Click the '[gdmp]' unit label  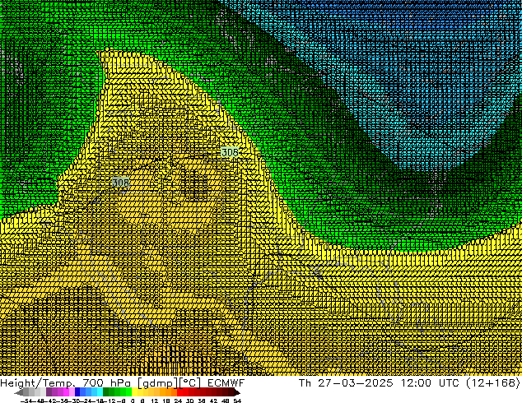tap(157, 383)
